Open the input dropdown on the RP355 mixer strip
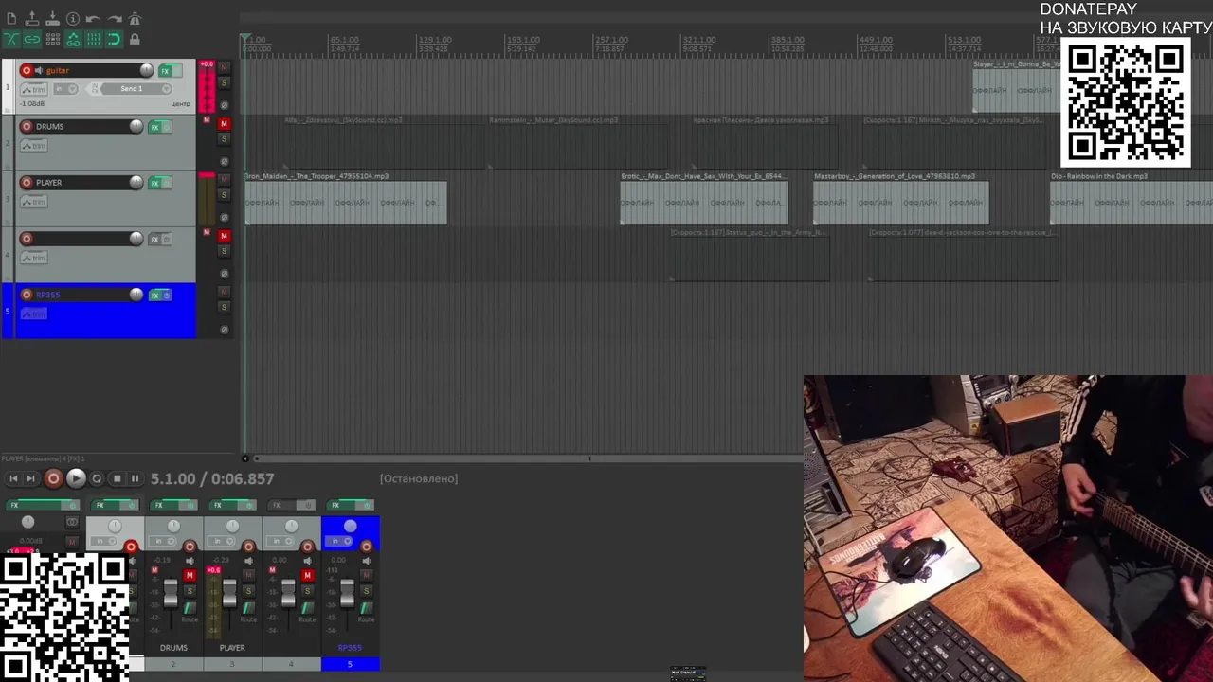Screen dimensions: 1213x682 (339, 541)
